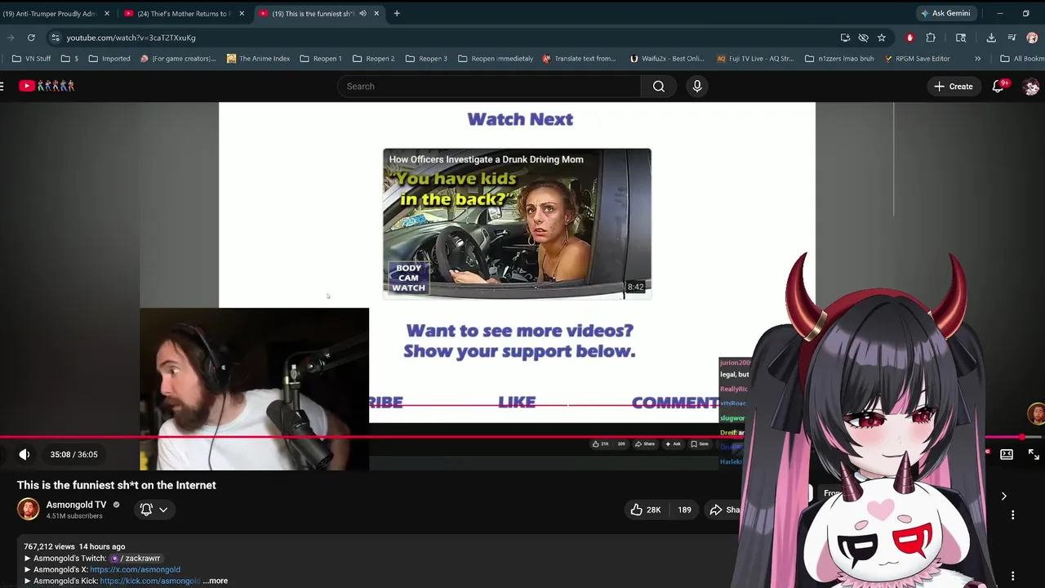Click the YouTube Create button
Viewport: 1045px width, 588px height.
click(954, 86)
